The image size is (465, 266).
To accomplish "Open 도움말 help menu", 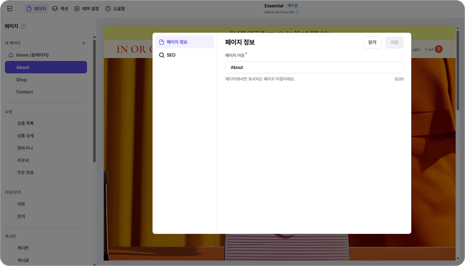I will [115, 9].
